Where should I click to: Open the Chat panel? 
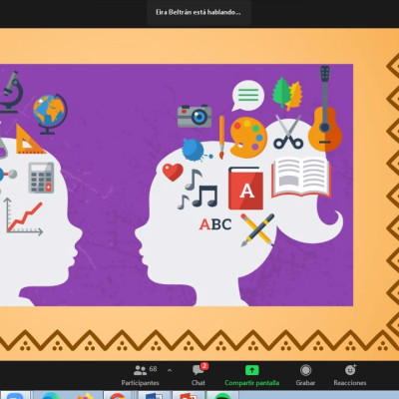tap(199, 376)
